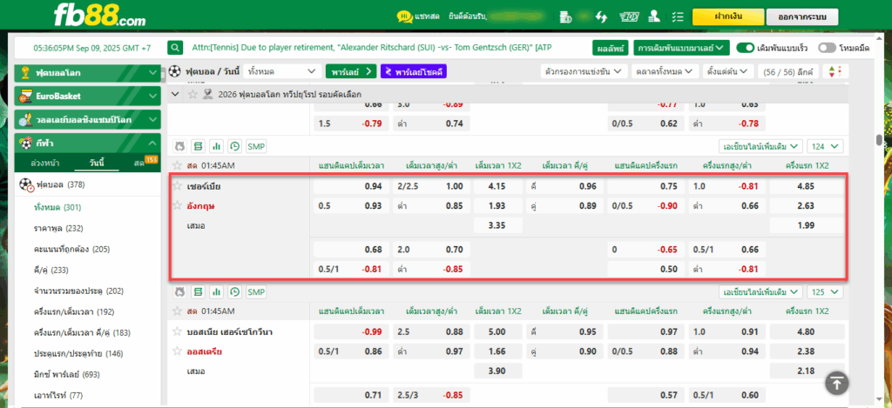Click the red-green sort arrows icon
The height and width of the screenshot is (408, 892).
(x=835, y=71)
